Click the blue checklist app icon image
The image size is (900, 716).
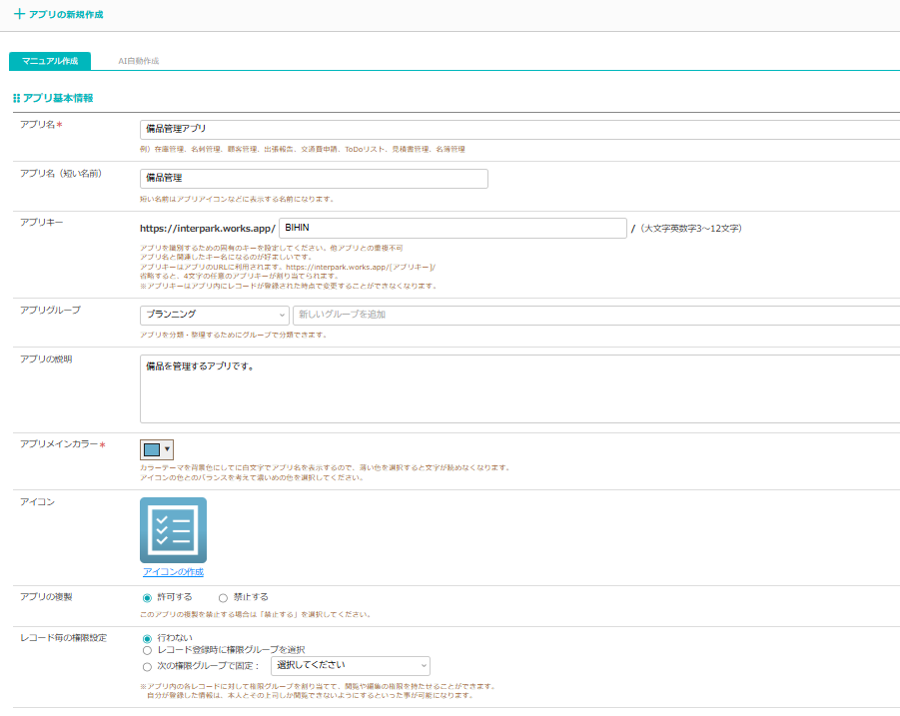coord(173,530)
